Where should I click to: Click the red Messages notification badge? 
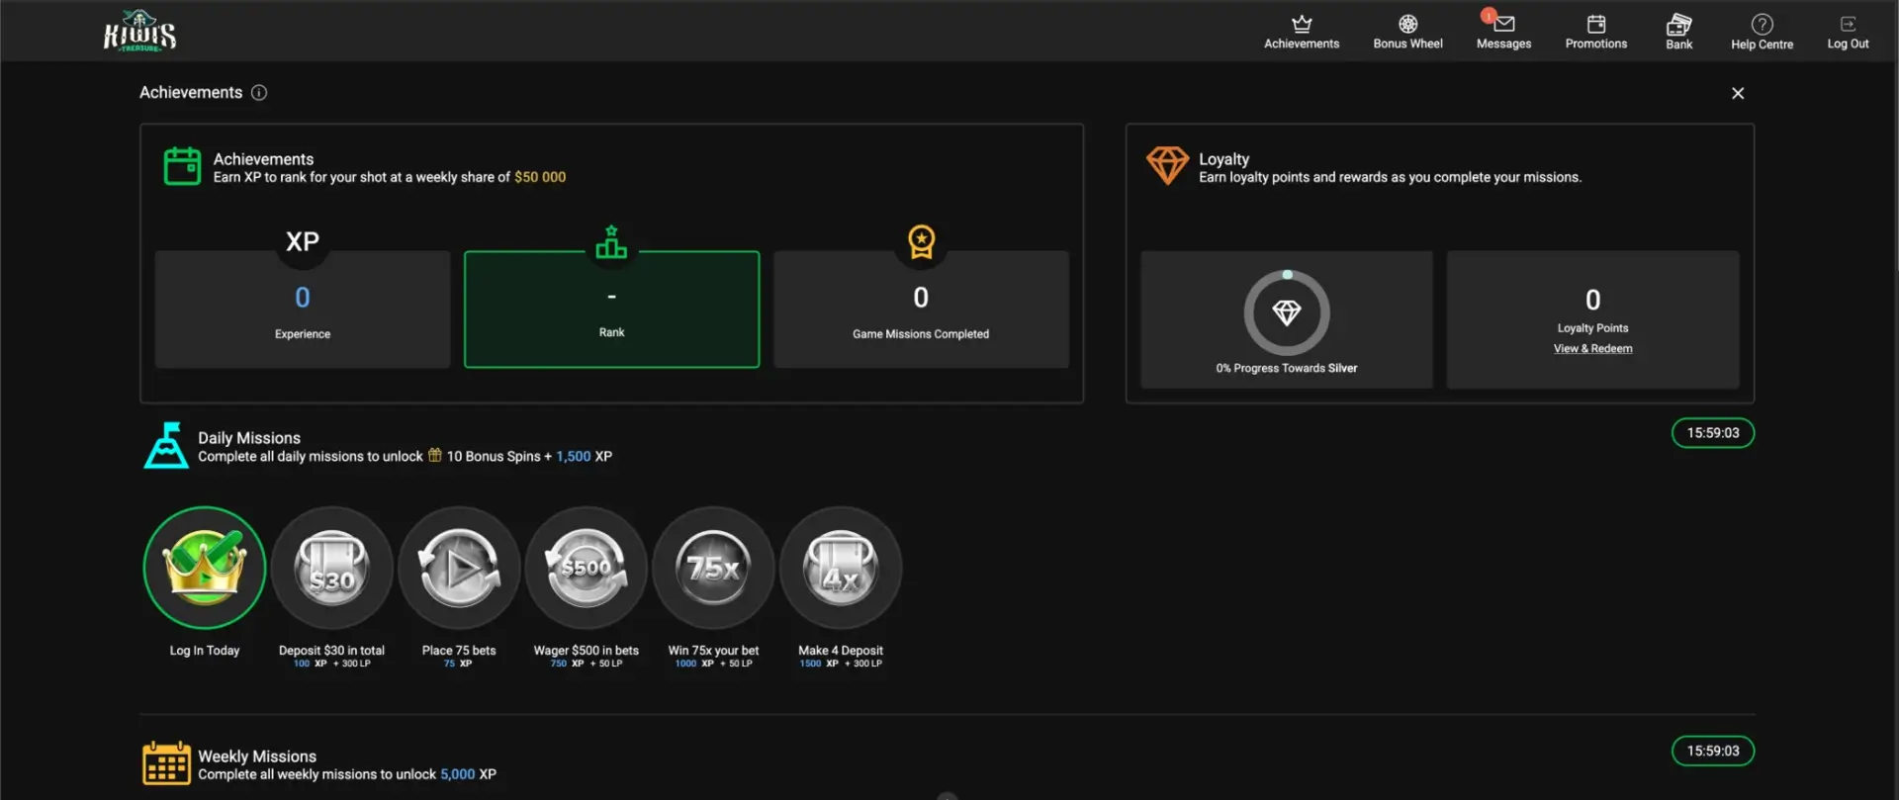[x=1488, y=15]
